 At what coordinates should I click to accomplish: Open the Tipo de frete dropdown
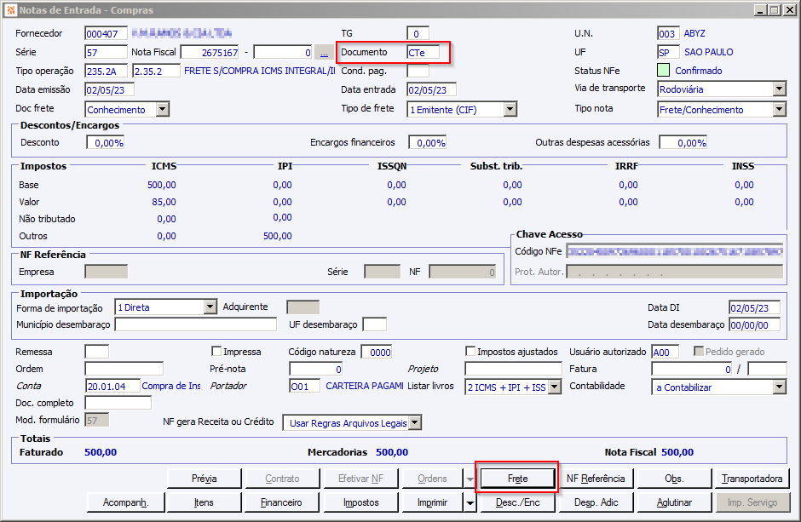click(510, 109)
